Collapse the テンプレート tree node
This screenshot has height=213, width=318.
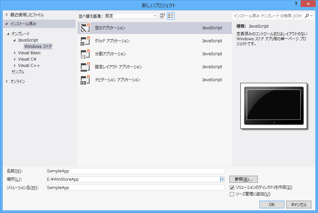8,34
